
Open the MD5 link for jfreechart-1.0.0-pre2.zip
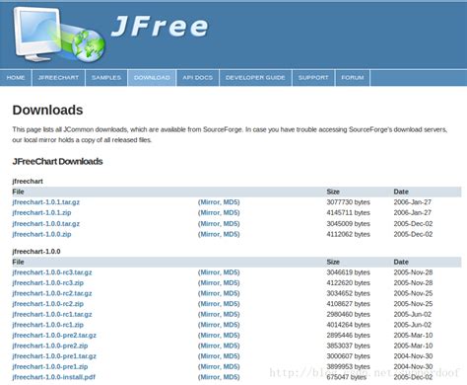click(231, 346)
